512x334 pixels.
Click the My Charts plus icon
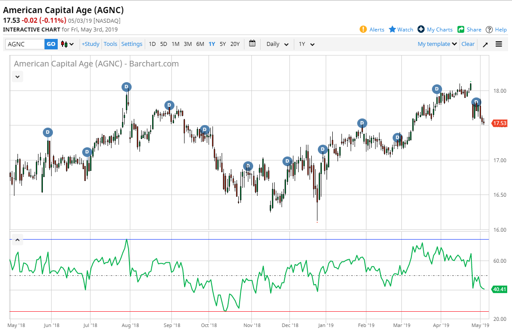pos(421,29)
